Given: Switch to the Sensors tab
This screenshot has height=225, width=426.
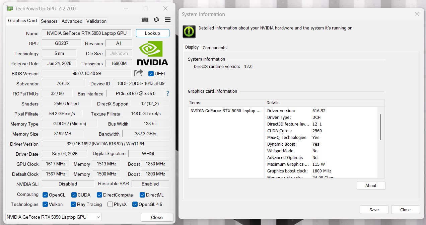Looking at the screenshot, I should point(49,21).
